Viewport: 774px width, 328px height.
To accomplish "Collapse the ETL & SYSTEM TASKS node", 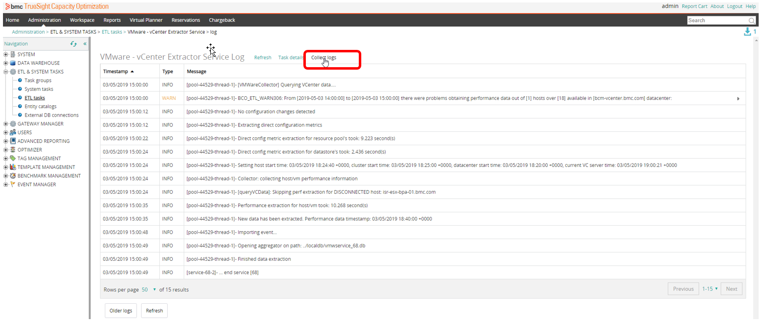I will (5, 72).
